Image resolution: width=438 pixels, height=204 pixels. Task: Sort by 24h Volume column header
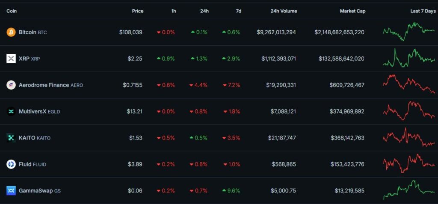coord(283,11)
